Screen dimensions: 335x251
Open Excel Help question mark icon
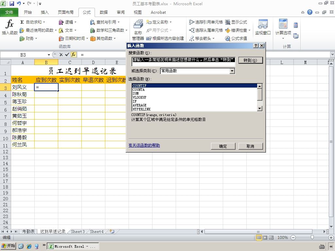(310, 12)
